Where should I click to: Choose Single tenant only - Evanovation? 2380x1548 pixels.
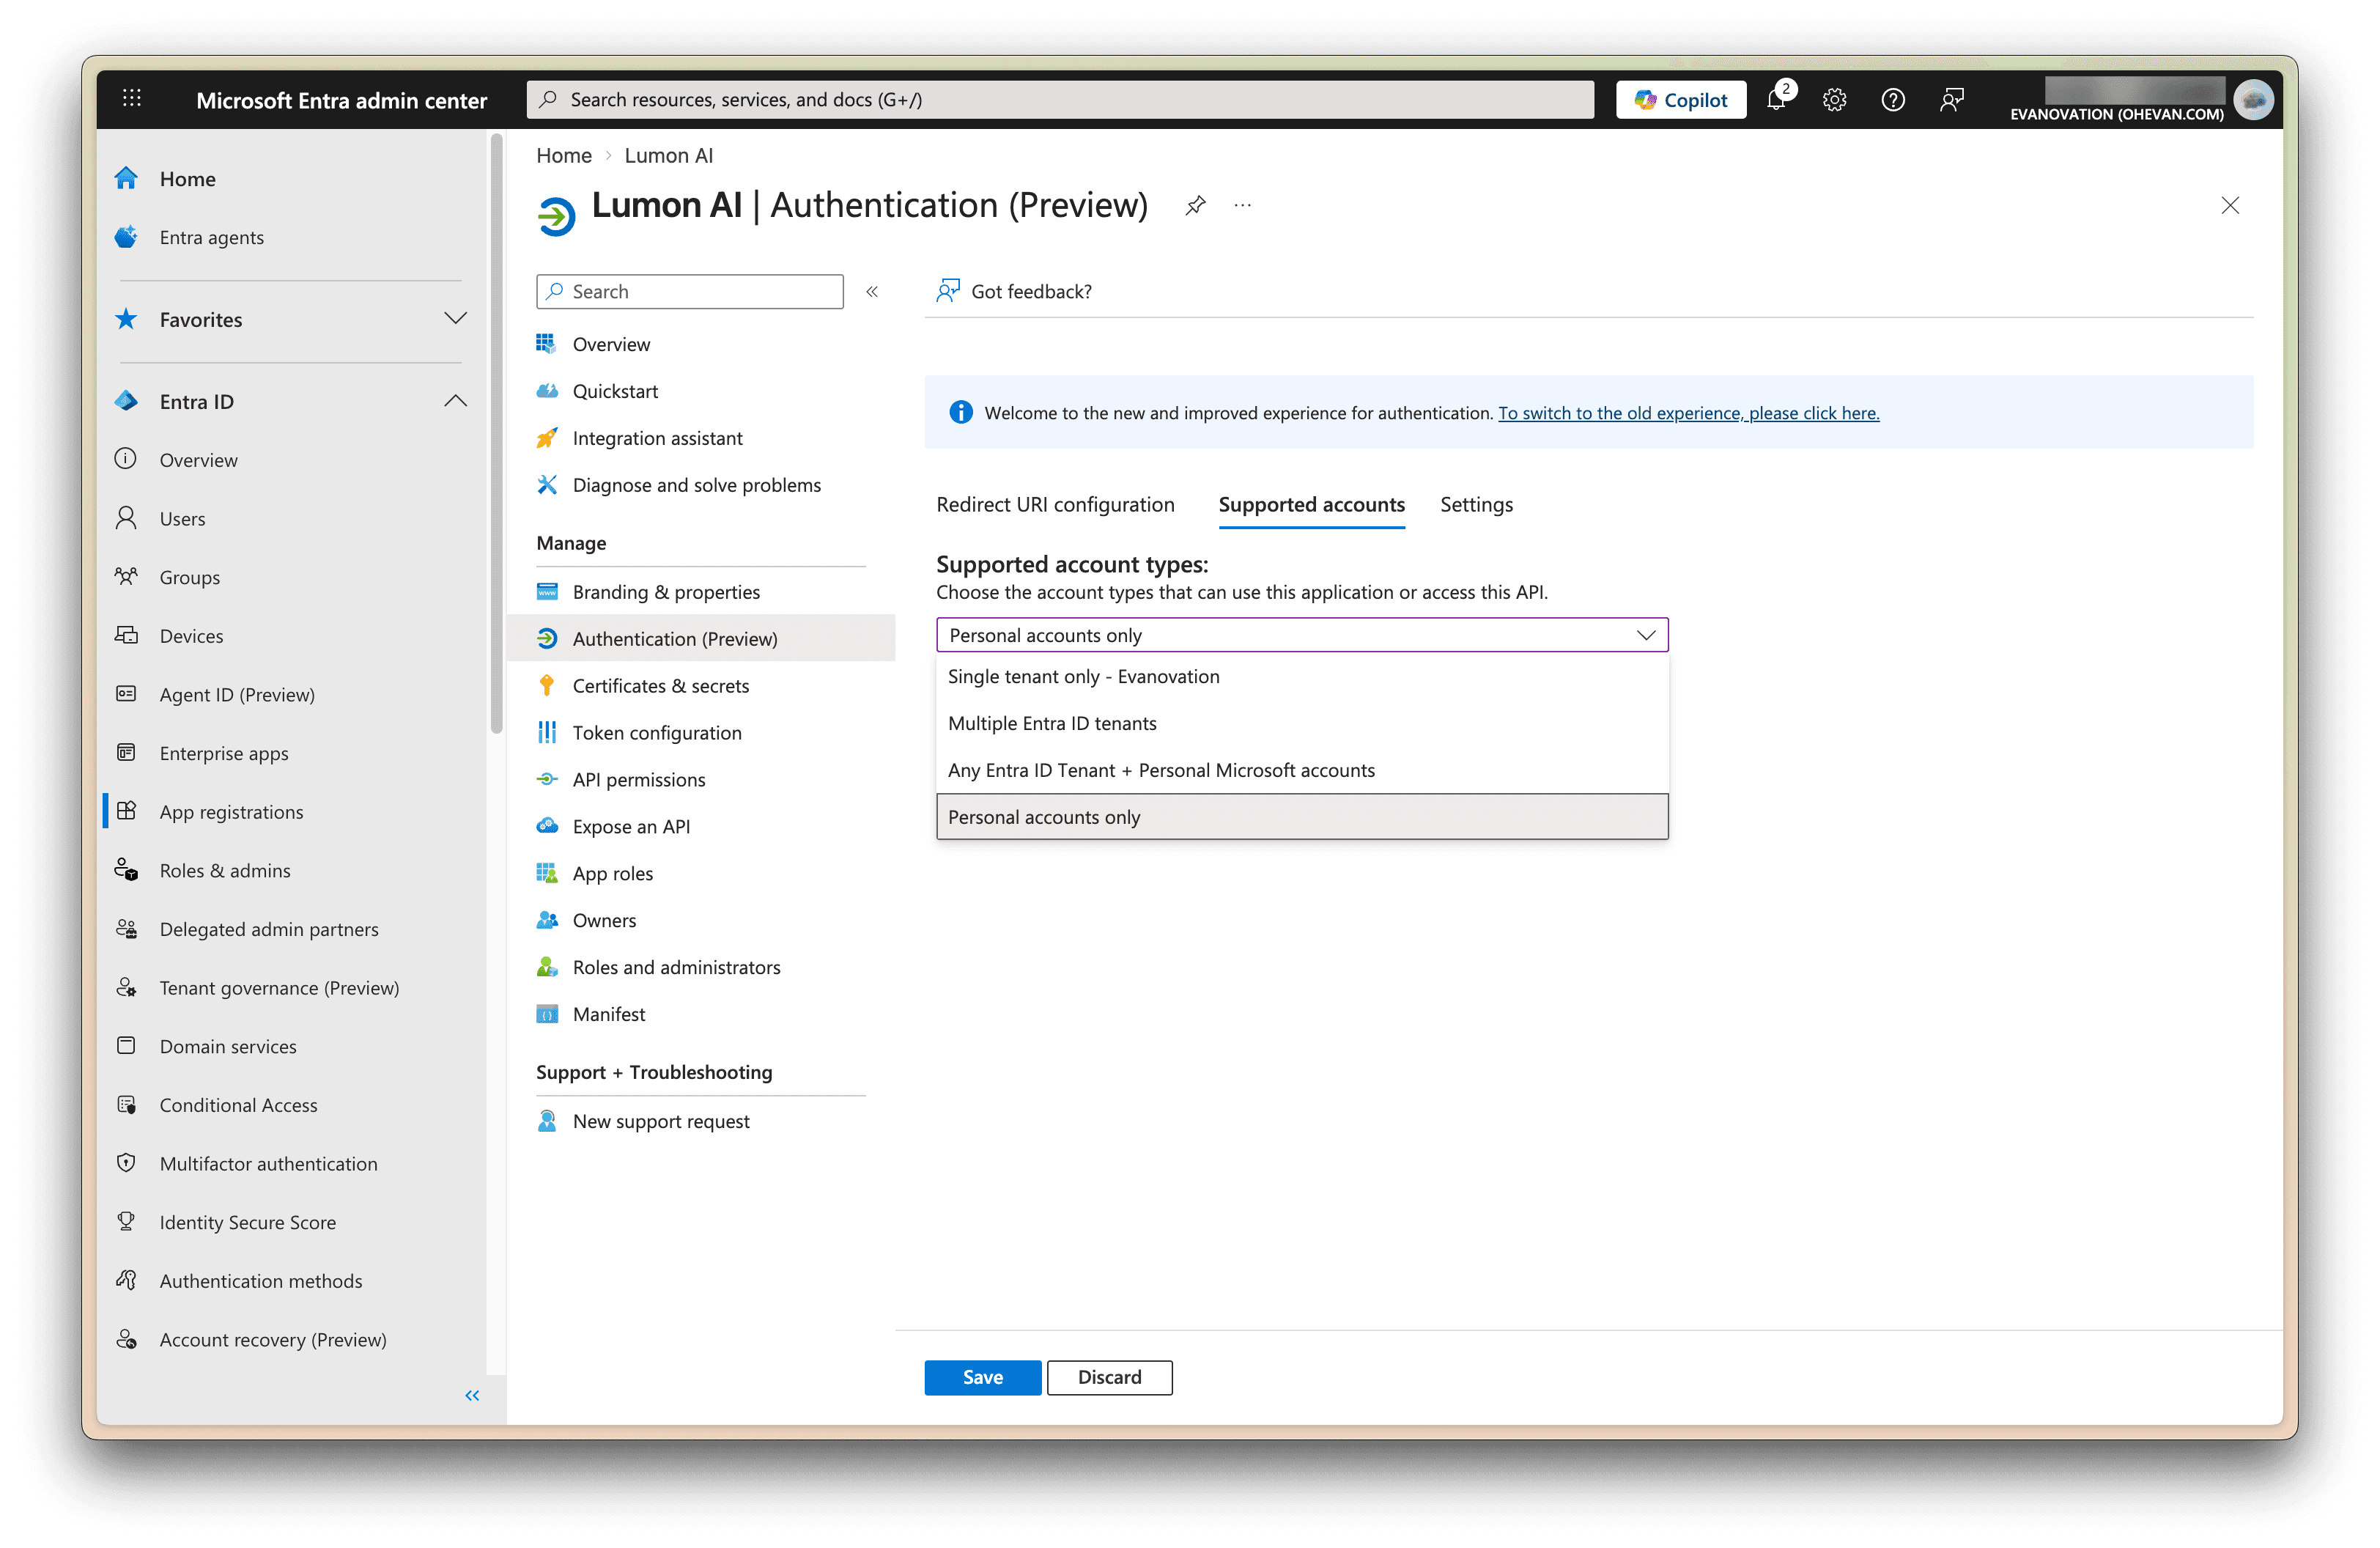click(x=1083, y=677)
